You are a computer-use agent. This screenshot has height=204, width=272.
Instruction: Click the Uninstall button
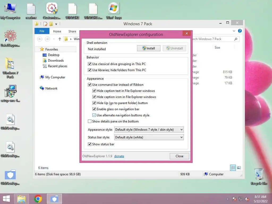click(175, 48)
